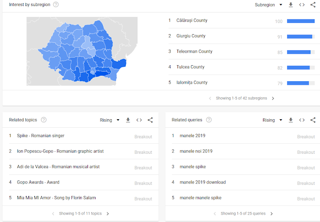
Task: Open the Subregion dropdown selector
Action: pyautogui.click(x=268, y=5)
